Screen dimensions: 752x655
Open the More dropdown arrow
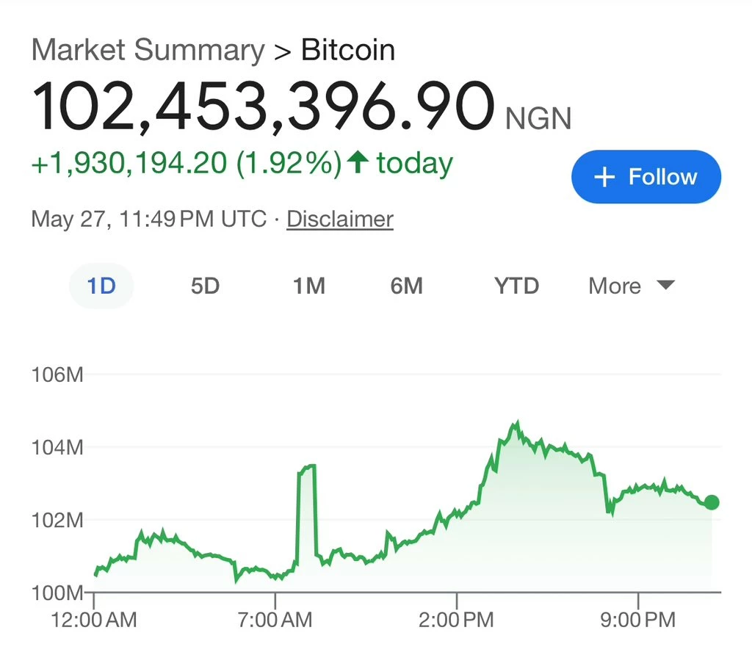[665, 286]
